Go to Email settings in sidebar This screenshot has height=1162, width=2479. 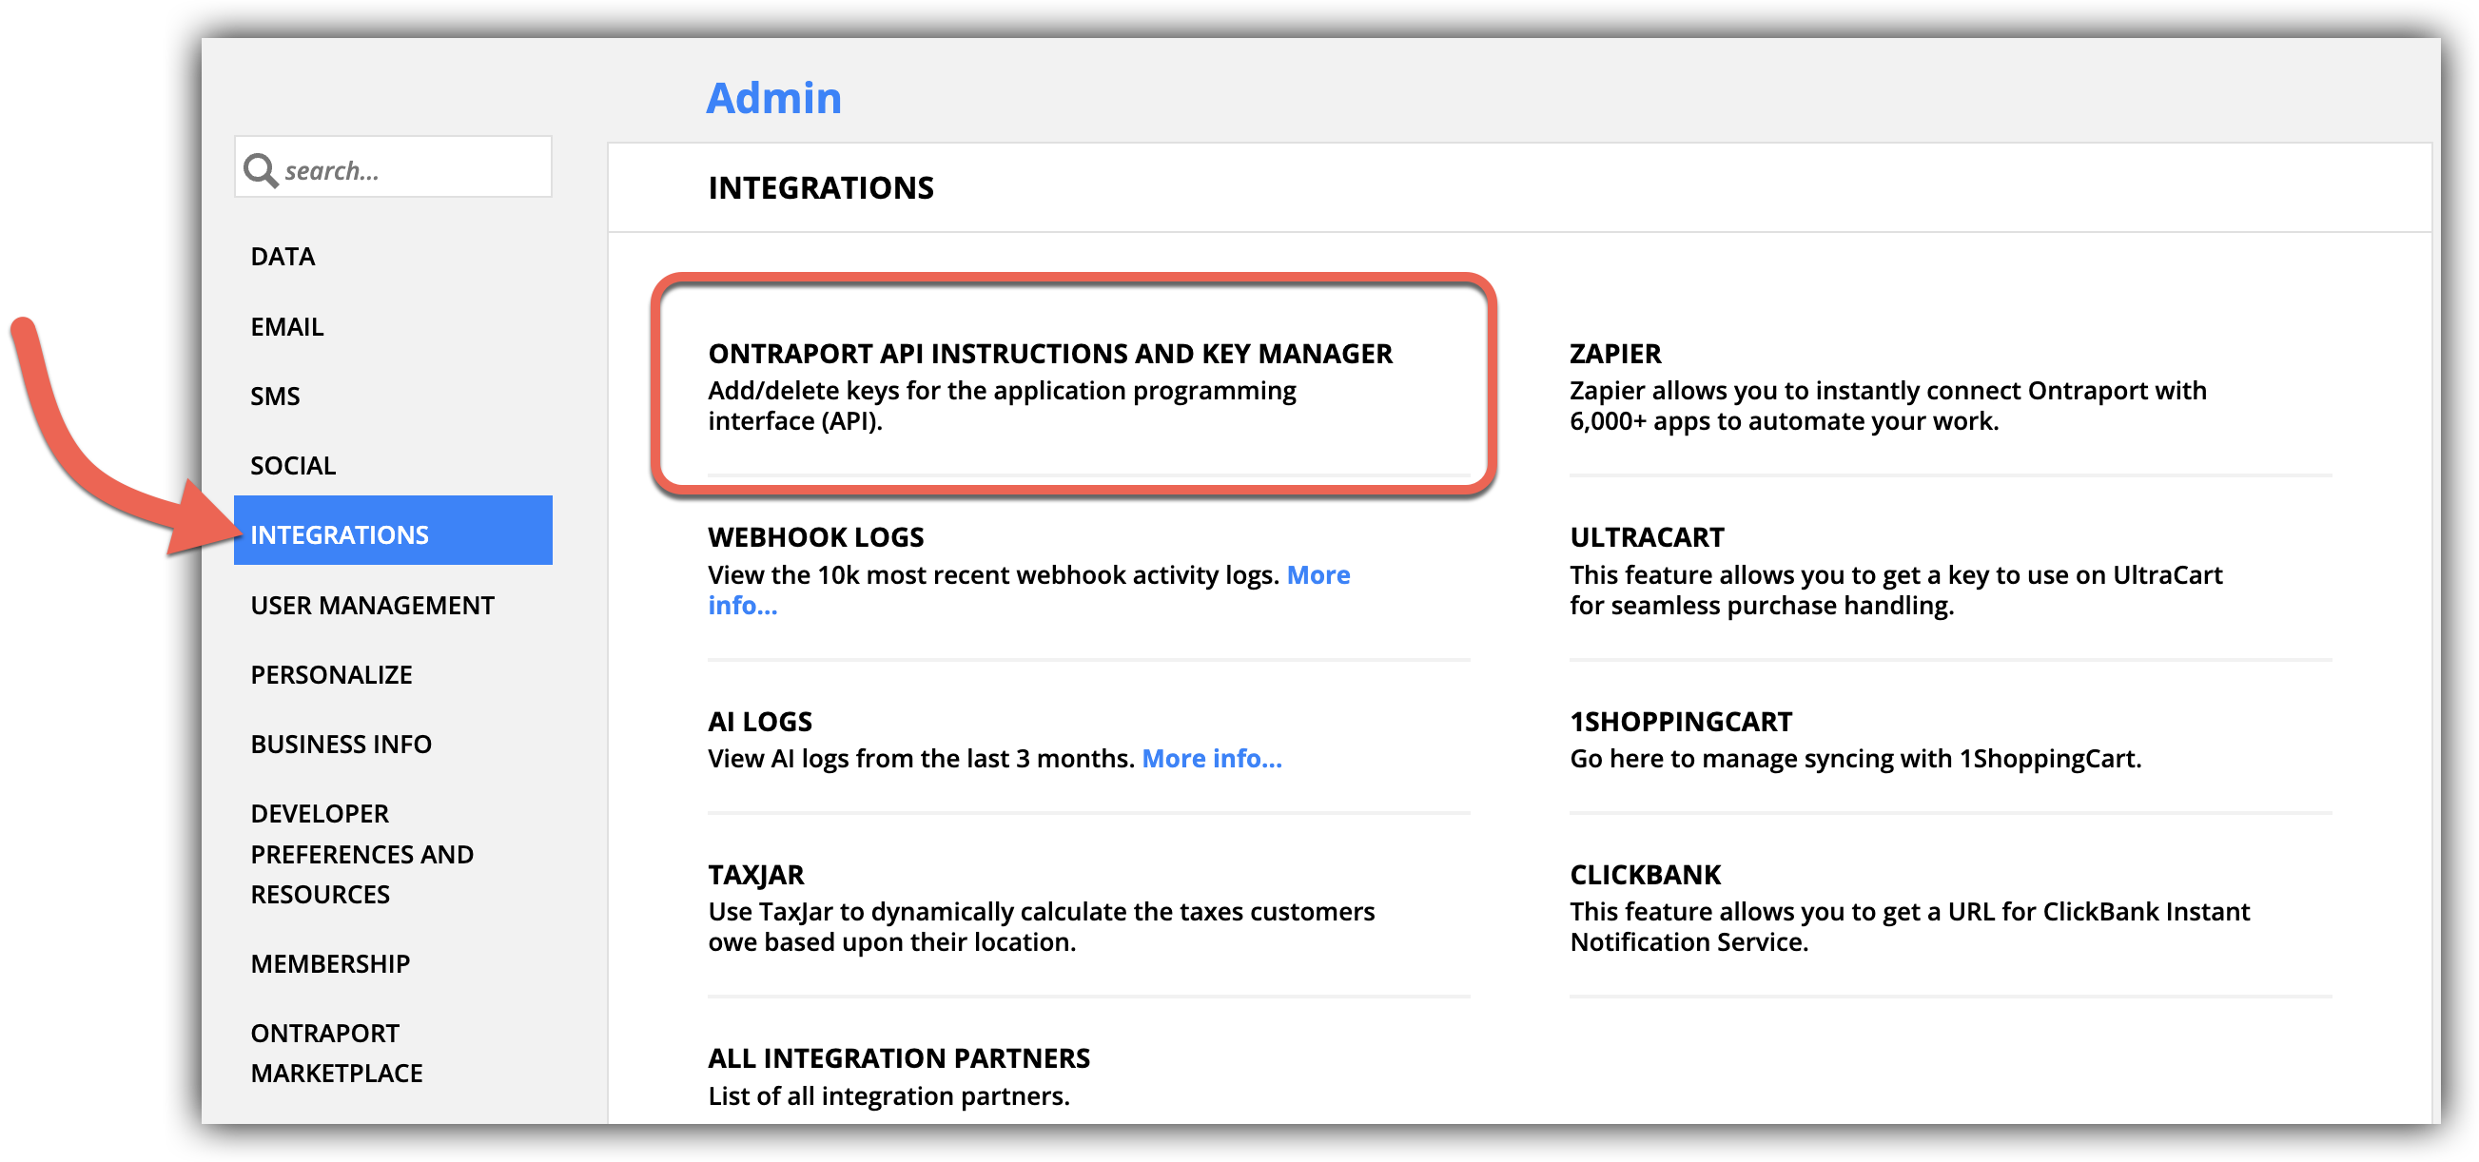pos(286,327)
